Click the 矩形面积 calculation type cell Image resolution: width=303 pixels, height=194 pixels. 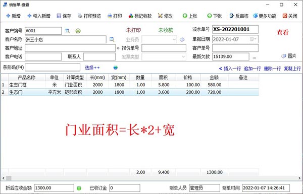75,92
